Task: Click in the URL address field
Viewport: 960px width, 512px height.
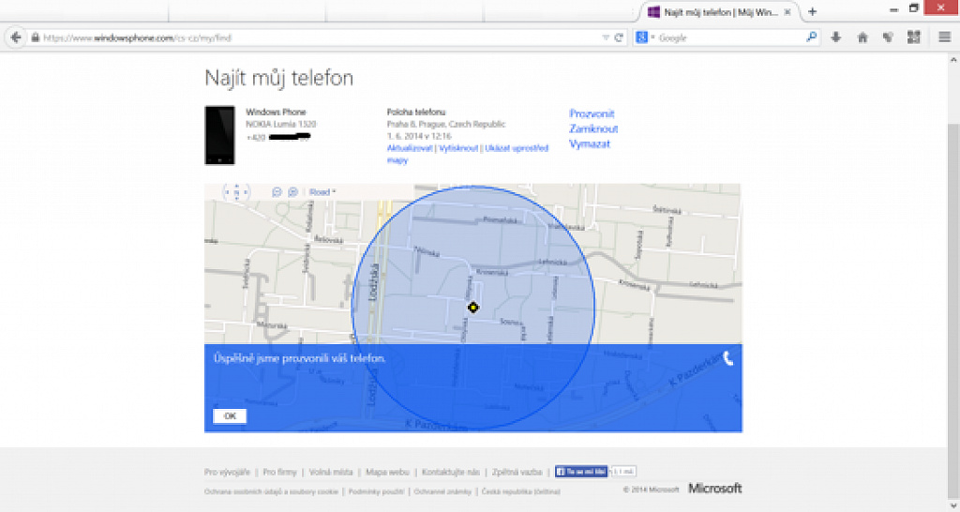Action: point(319,38)
